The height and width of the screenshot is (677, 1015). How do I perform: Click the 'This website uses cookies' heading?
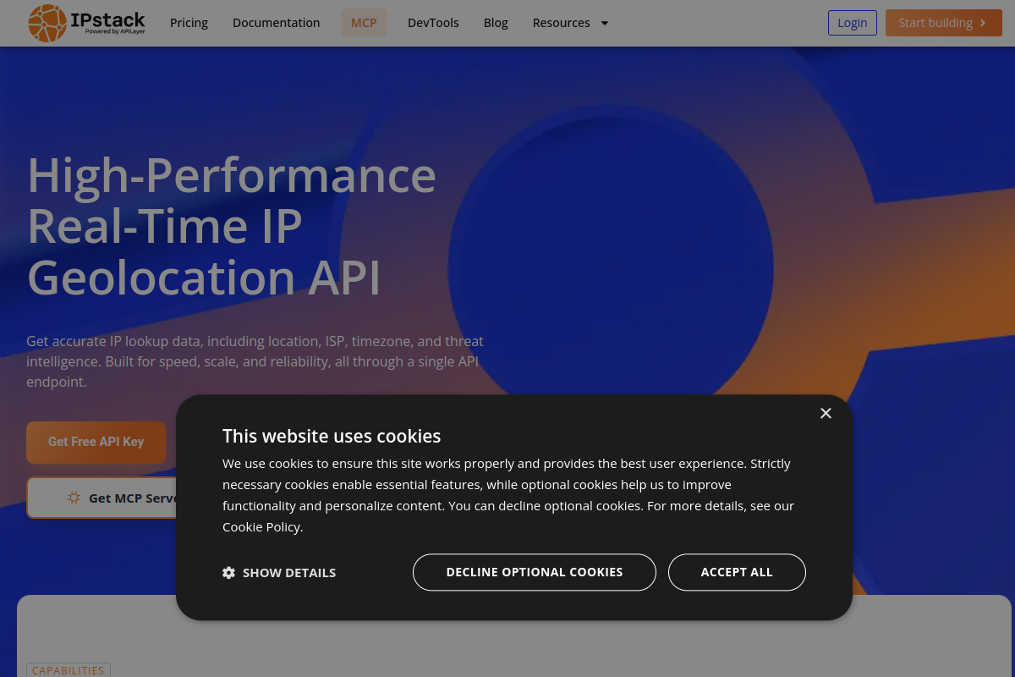coord(332,436)
